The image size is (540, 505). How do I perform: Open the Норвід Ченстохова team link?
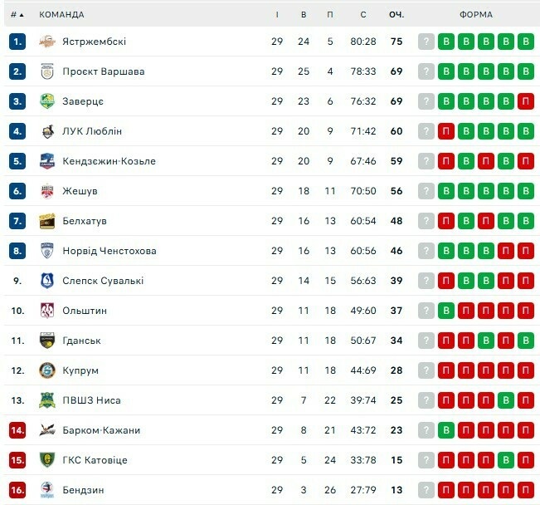point(109,251)
